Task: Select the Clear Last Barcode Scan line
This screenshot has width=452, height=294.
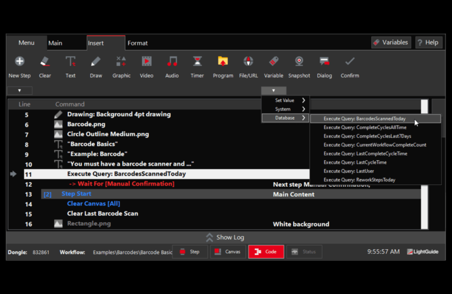Action: [x=102, y=213]
